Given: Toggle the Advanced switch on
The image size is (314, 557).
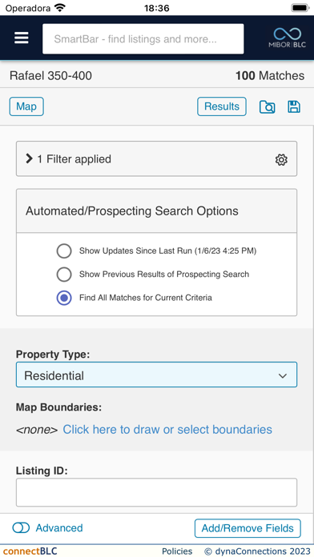Looking at the screenshot, I should 21,528.
